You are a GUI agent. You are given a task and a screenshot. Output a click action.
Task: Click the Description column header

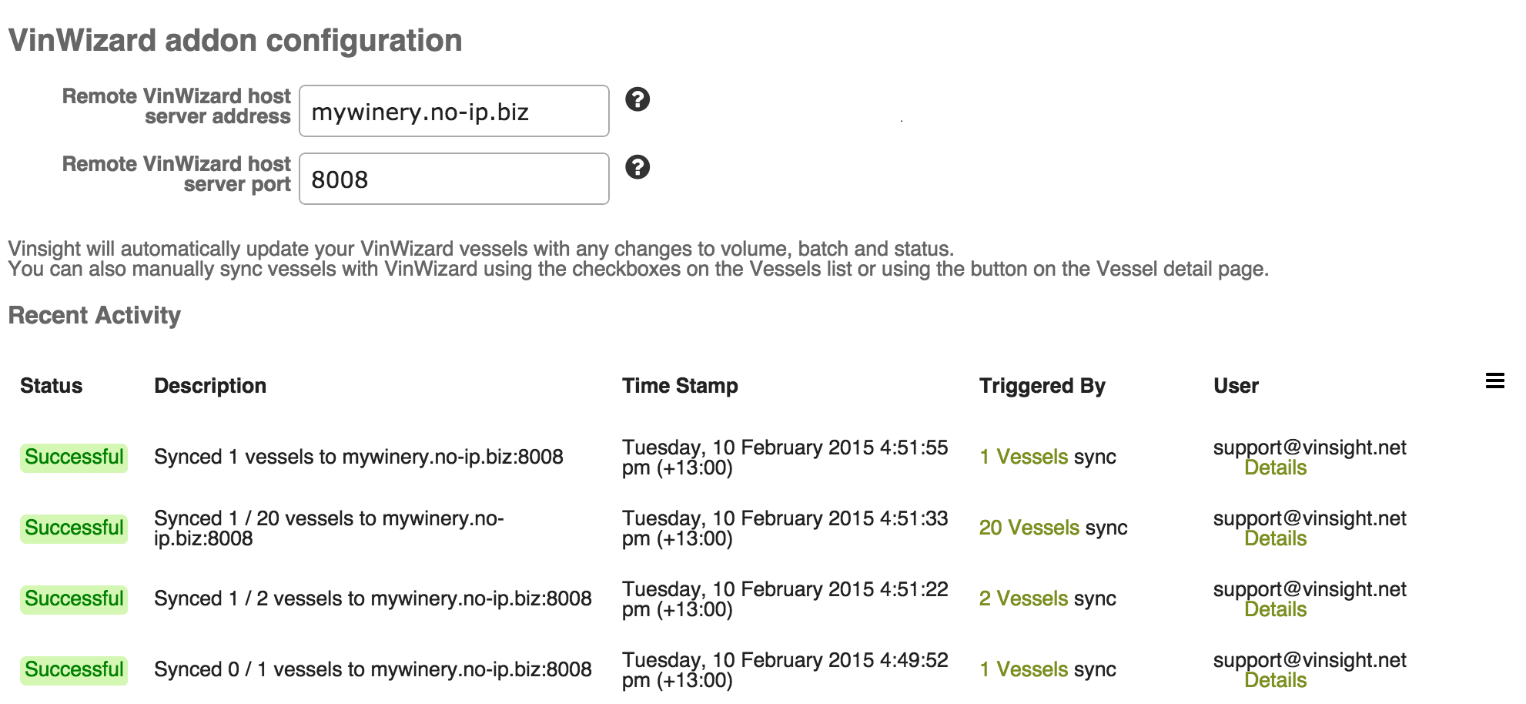210,386
